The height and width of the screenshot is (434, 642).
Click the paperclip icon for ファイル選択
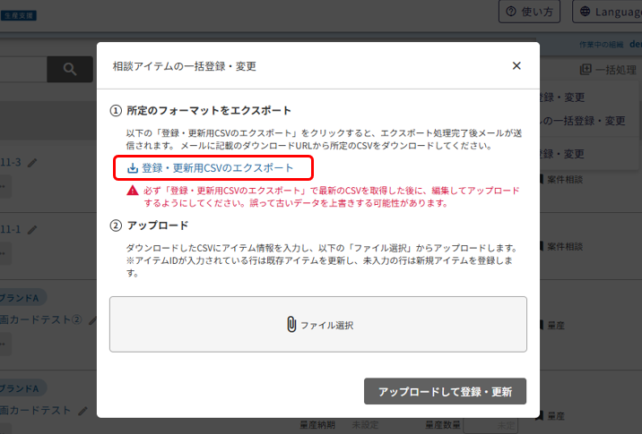tap(291, 325)
